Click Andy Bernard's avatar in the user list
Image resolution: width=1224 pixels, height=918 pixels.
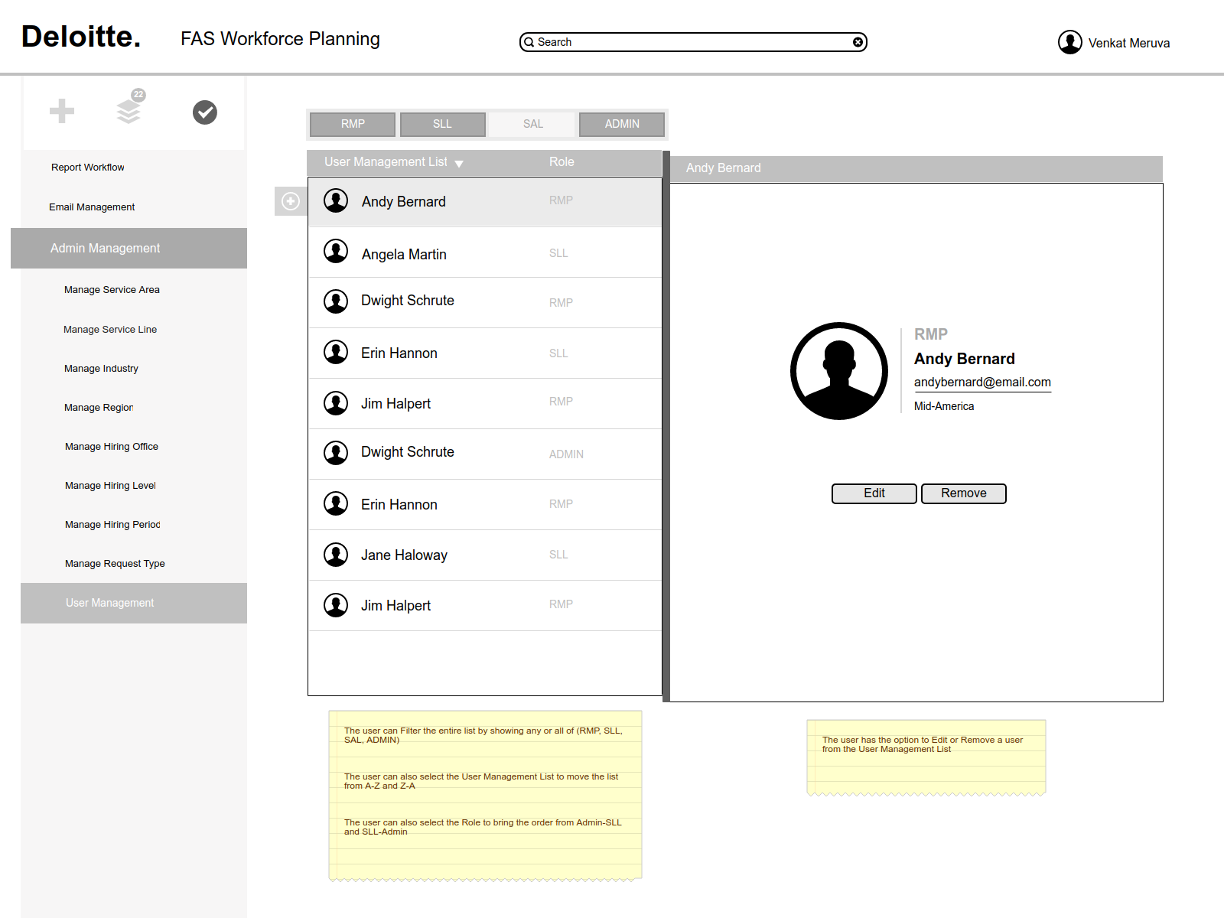click(x=336, y=200)
